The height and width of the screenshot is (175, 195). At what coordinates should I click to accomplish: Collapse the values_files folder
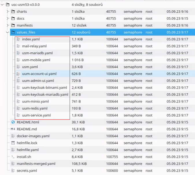pyautogui.click(x=8, y=32)
